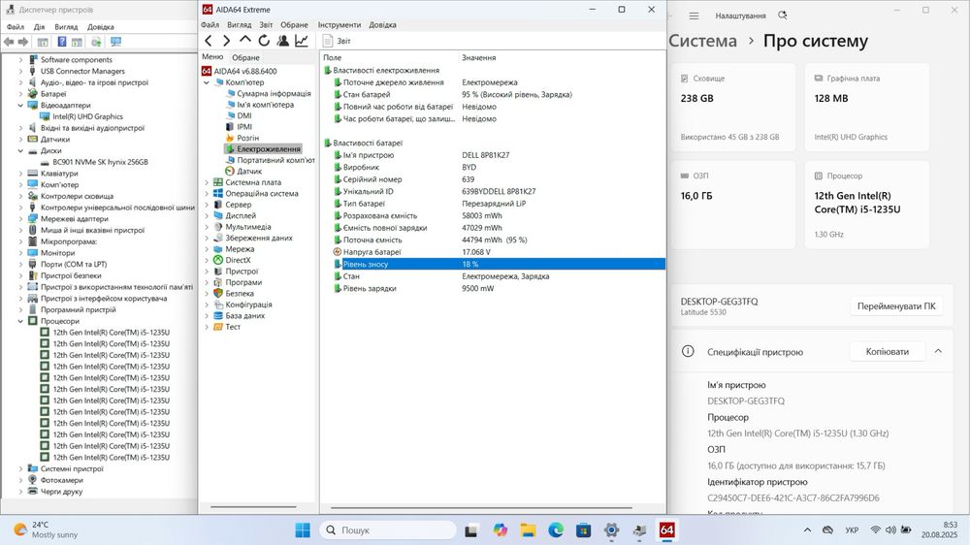Switch to the Обране tab in AIDA64

pyautogui.click(x=245, y=57)
